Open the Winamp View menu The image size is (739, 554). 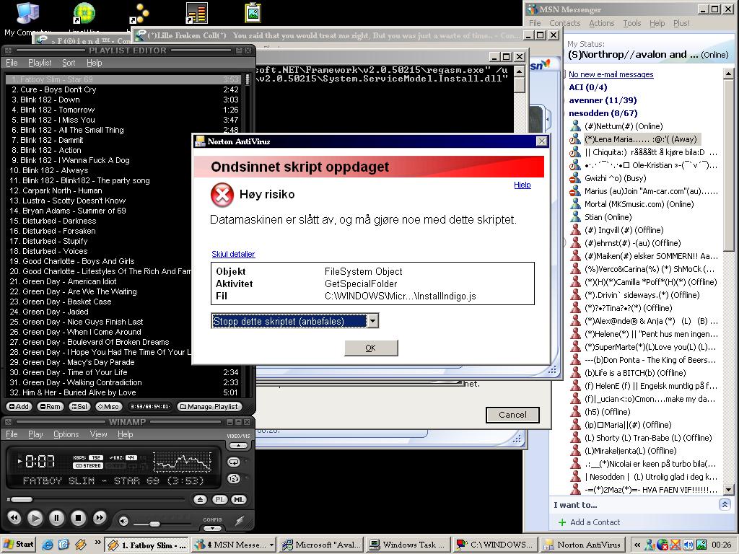coord(98,434)
